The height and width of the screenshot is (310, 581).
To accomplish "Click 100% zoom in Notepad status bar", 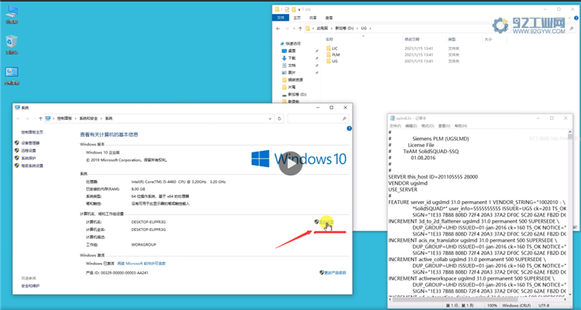I will (492, 305).
